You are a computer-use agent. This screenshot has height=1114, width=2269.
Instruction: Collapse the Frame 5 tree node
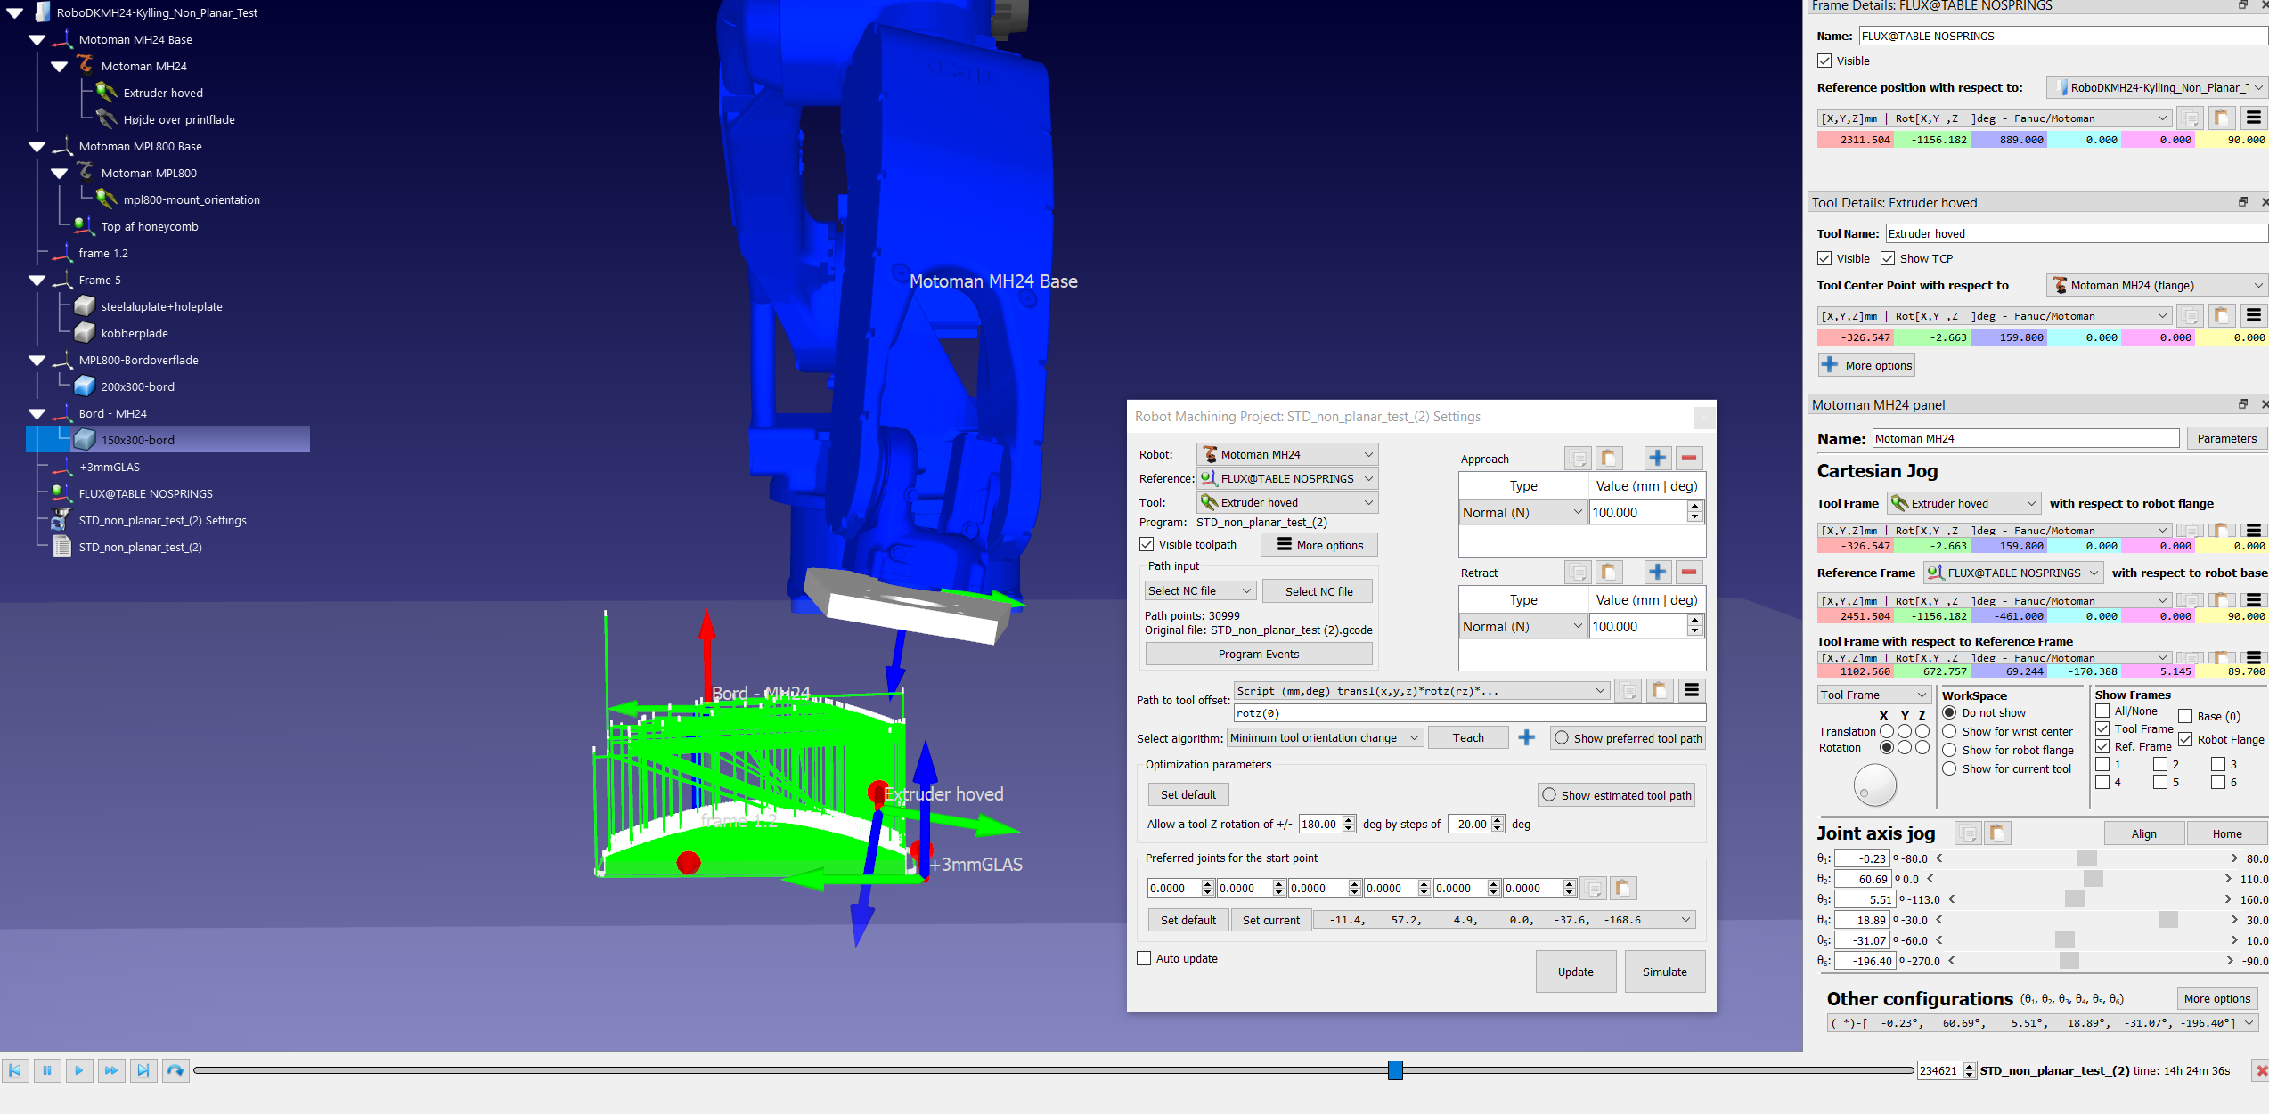tap(37, 280)
